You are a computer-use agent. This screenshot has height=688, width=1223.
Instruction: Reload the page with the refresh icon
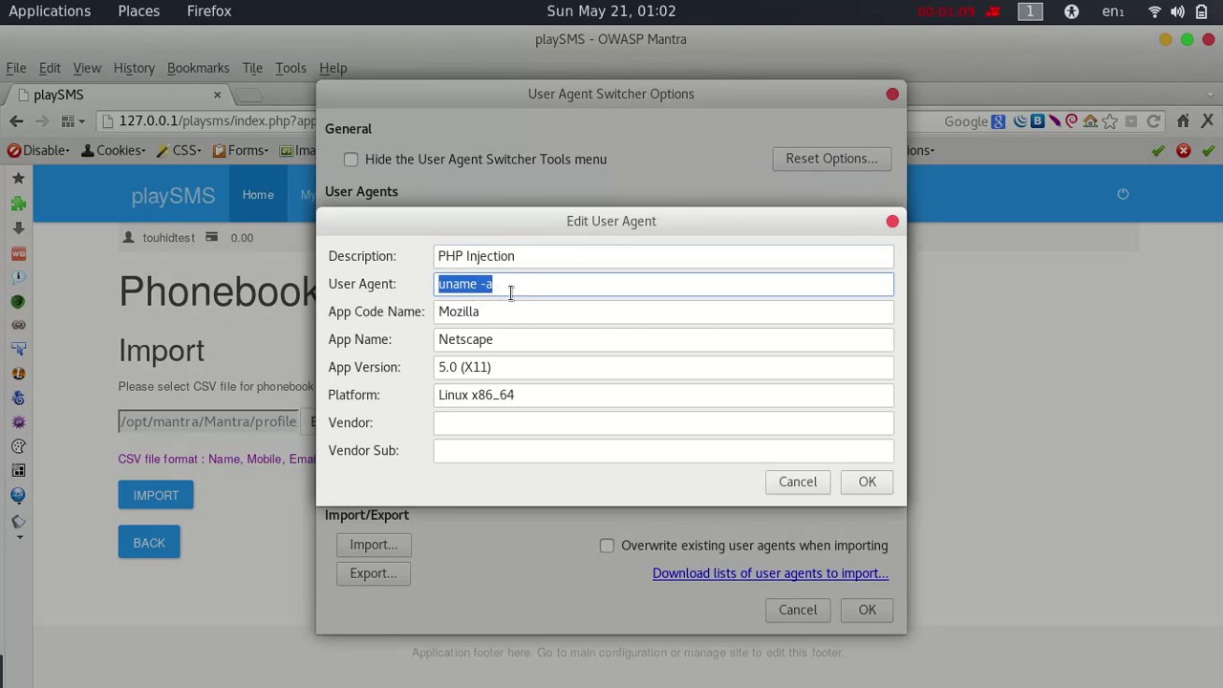(x=1153, y=121)
